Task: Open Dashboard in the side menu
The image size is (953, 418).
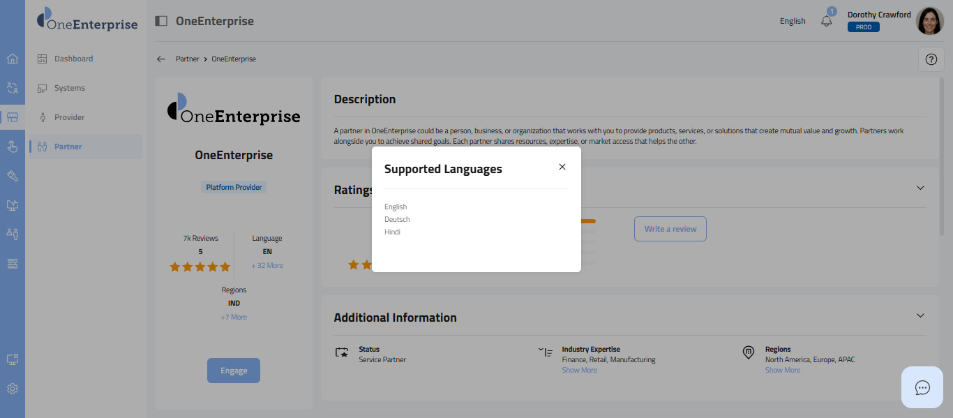Action: (x=73, y=59)
